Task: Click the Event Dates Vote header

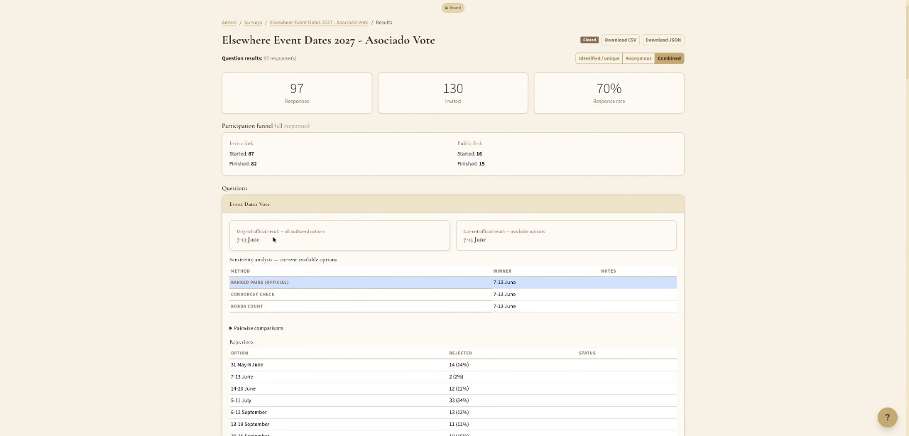Action: tap(453, 205)
